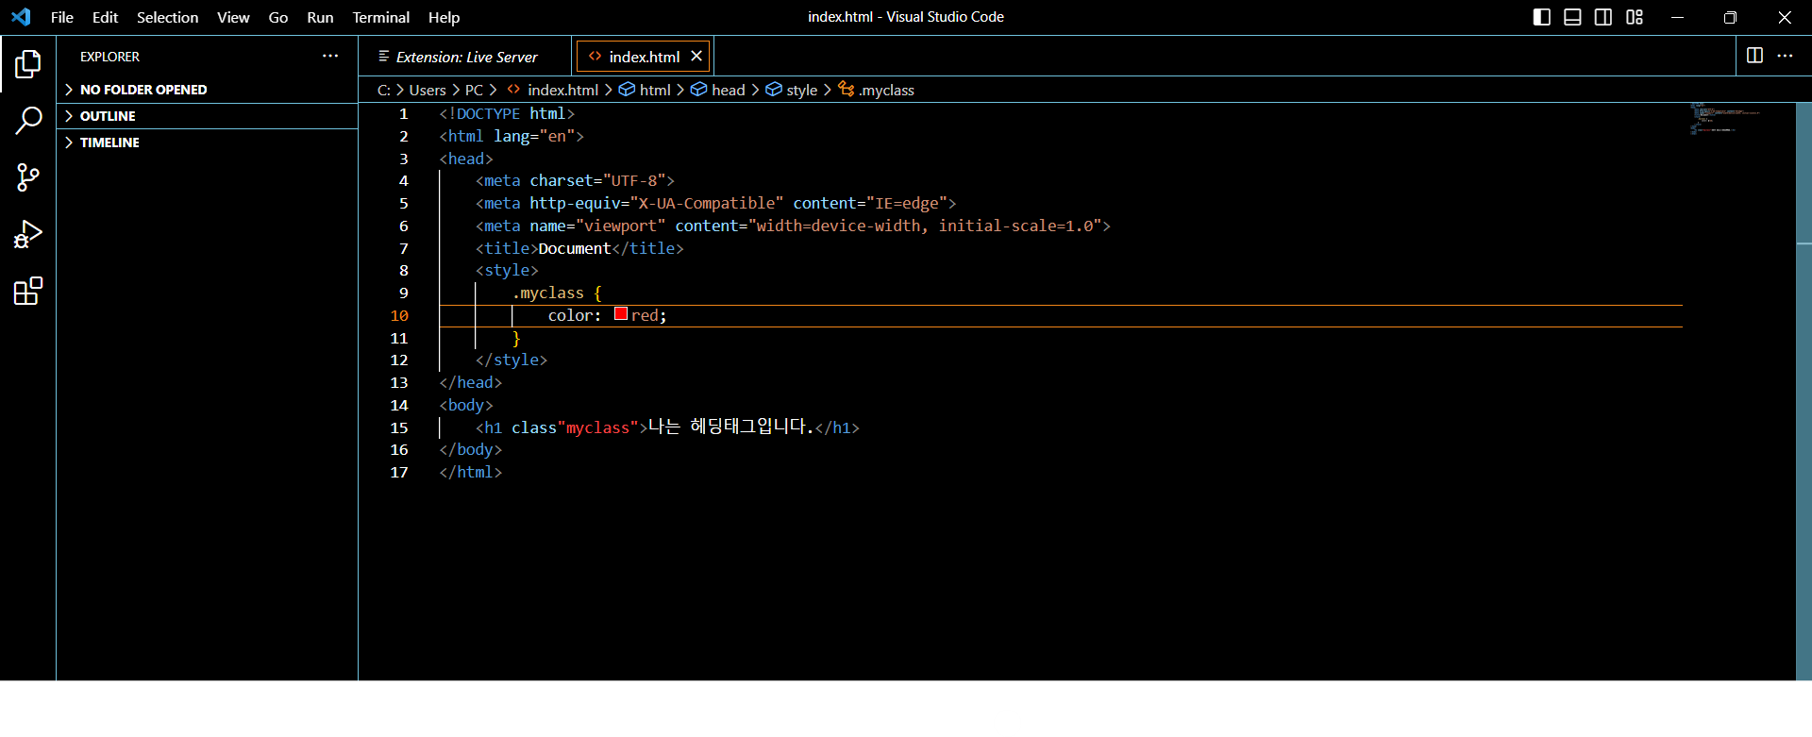
Task: Click the C: breadcrumb segment
Action: [x=384, y=90]
